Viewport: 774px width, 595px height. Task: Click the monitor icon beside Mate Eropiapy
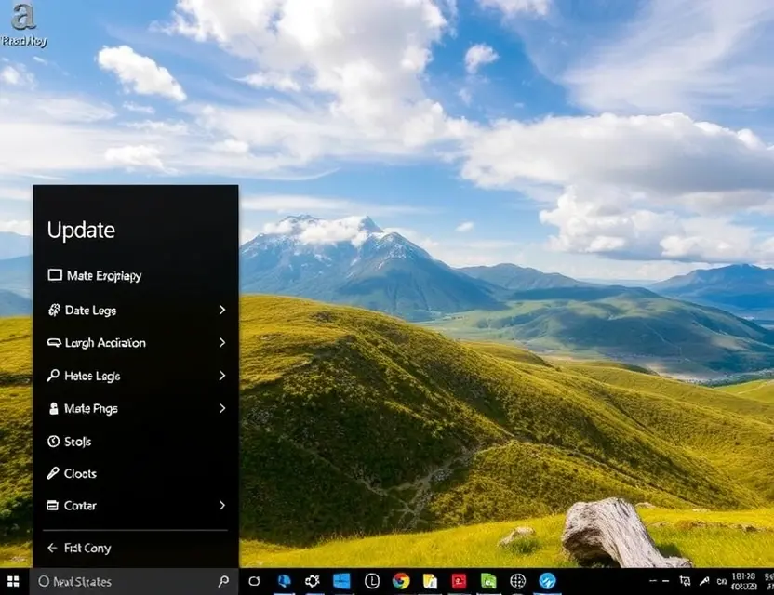55,275
